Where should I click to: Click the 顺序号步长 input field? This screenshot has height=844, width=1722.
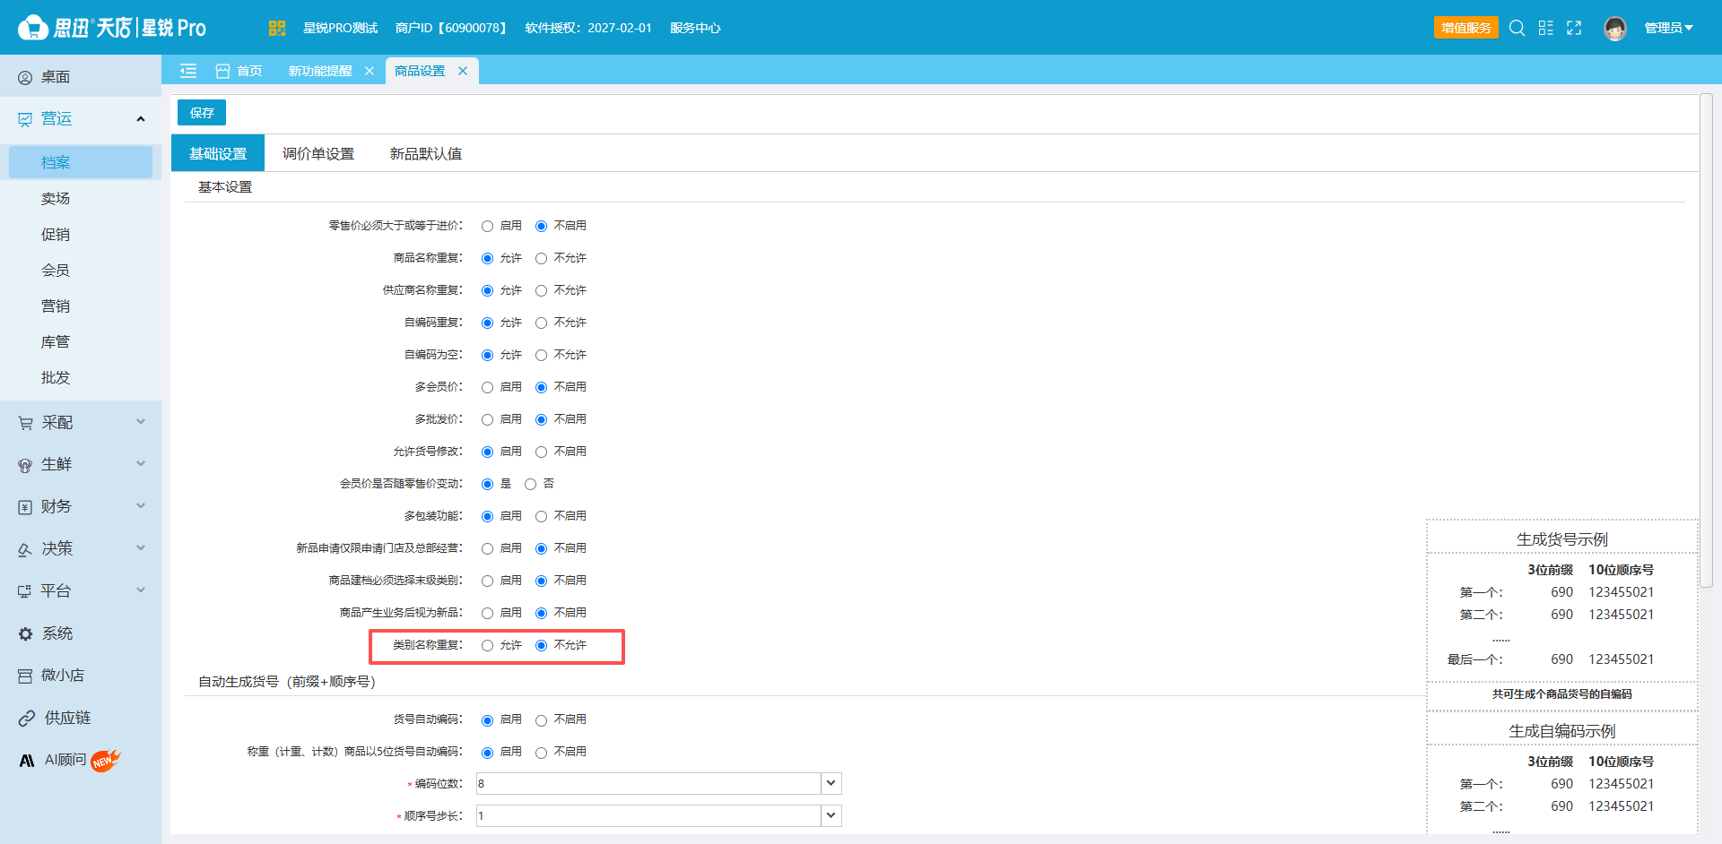point(648,815)
